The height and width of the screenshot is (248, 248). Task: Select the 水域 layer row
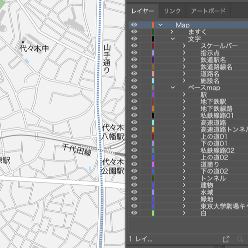[x=188, y=192]
